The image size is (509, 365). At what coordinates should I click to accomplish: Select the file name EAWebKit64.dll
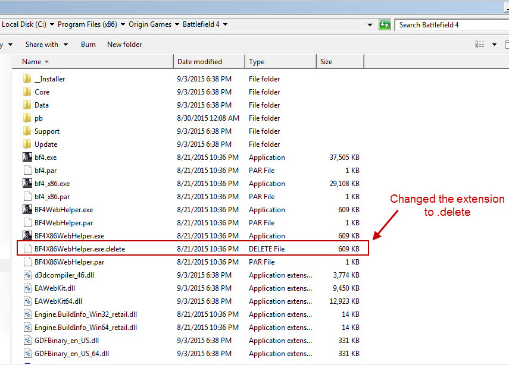click(x=58, y=301)
